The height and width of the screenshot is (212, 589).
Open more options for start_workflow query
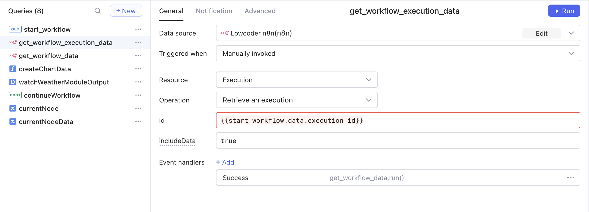point(138,29)
